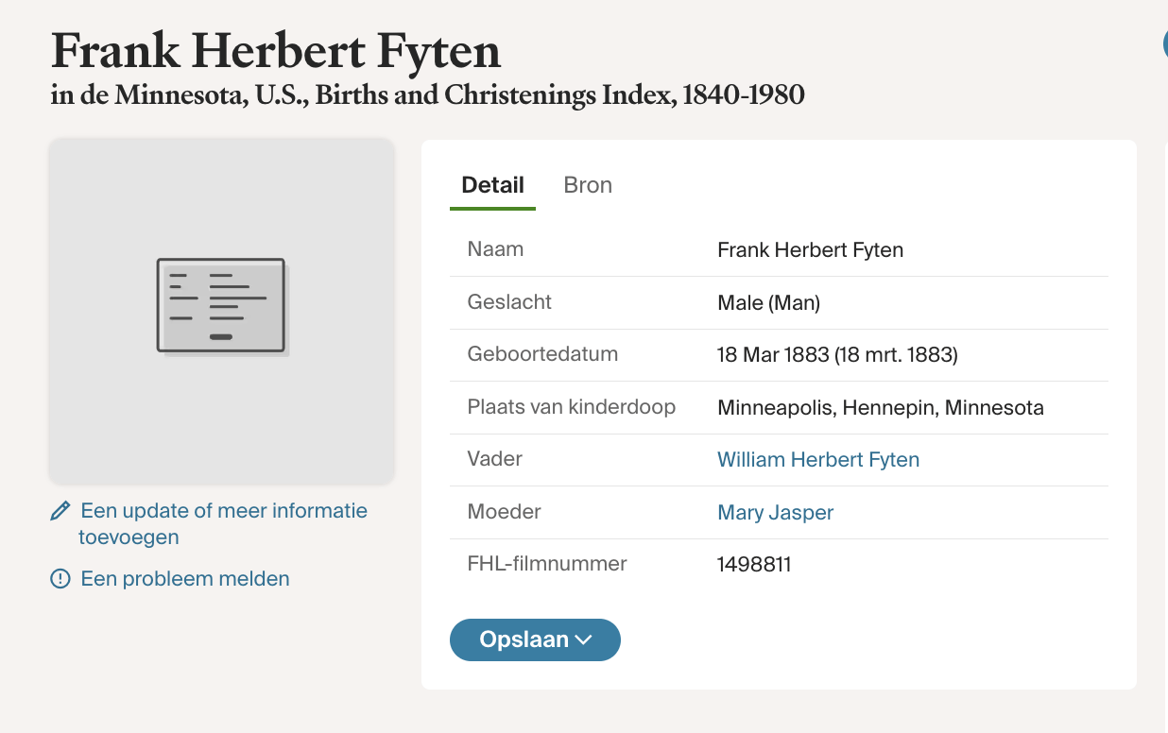Click the partial blue circle at top-right edge
The width and height of the screenshot is (1168, 733).
(x=1163, y=43)
